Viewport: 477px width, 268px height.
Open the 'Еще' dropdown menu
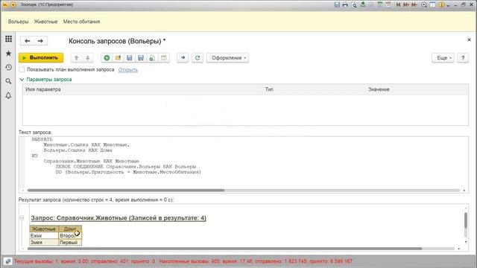[443, 58]
